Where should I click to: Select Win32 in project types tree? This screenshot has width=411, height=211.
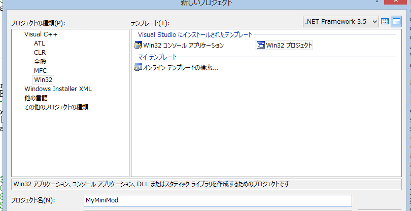coord(43,80)
